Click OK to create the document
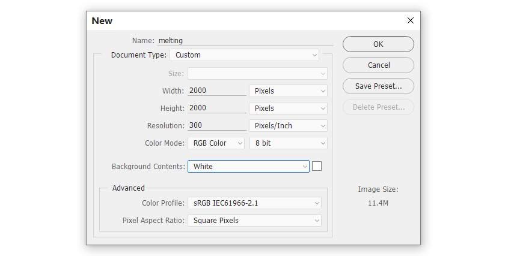This screenshot has width=511, height=256. (378, 44)
